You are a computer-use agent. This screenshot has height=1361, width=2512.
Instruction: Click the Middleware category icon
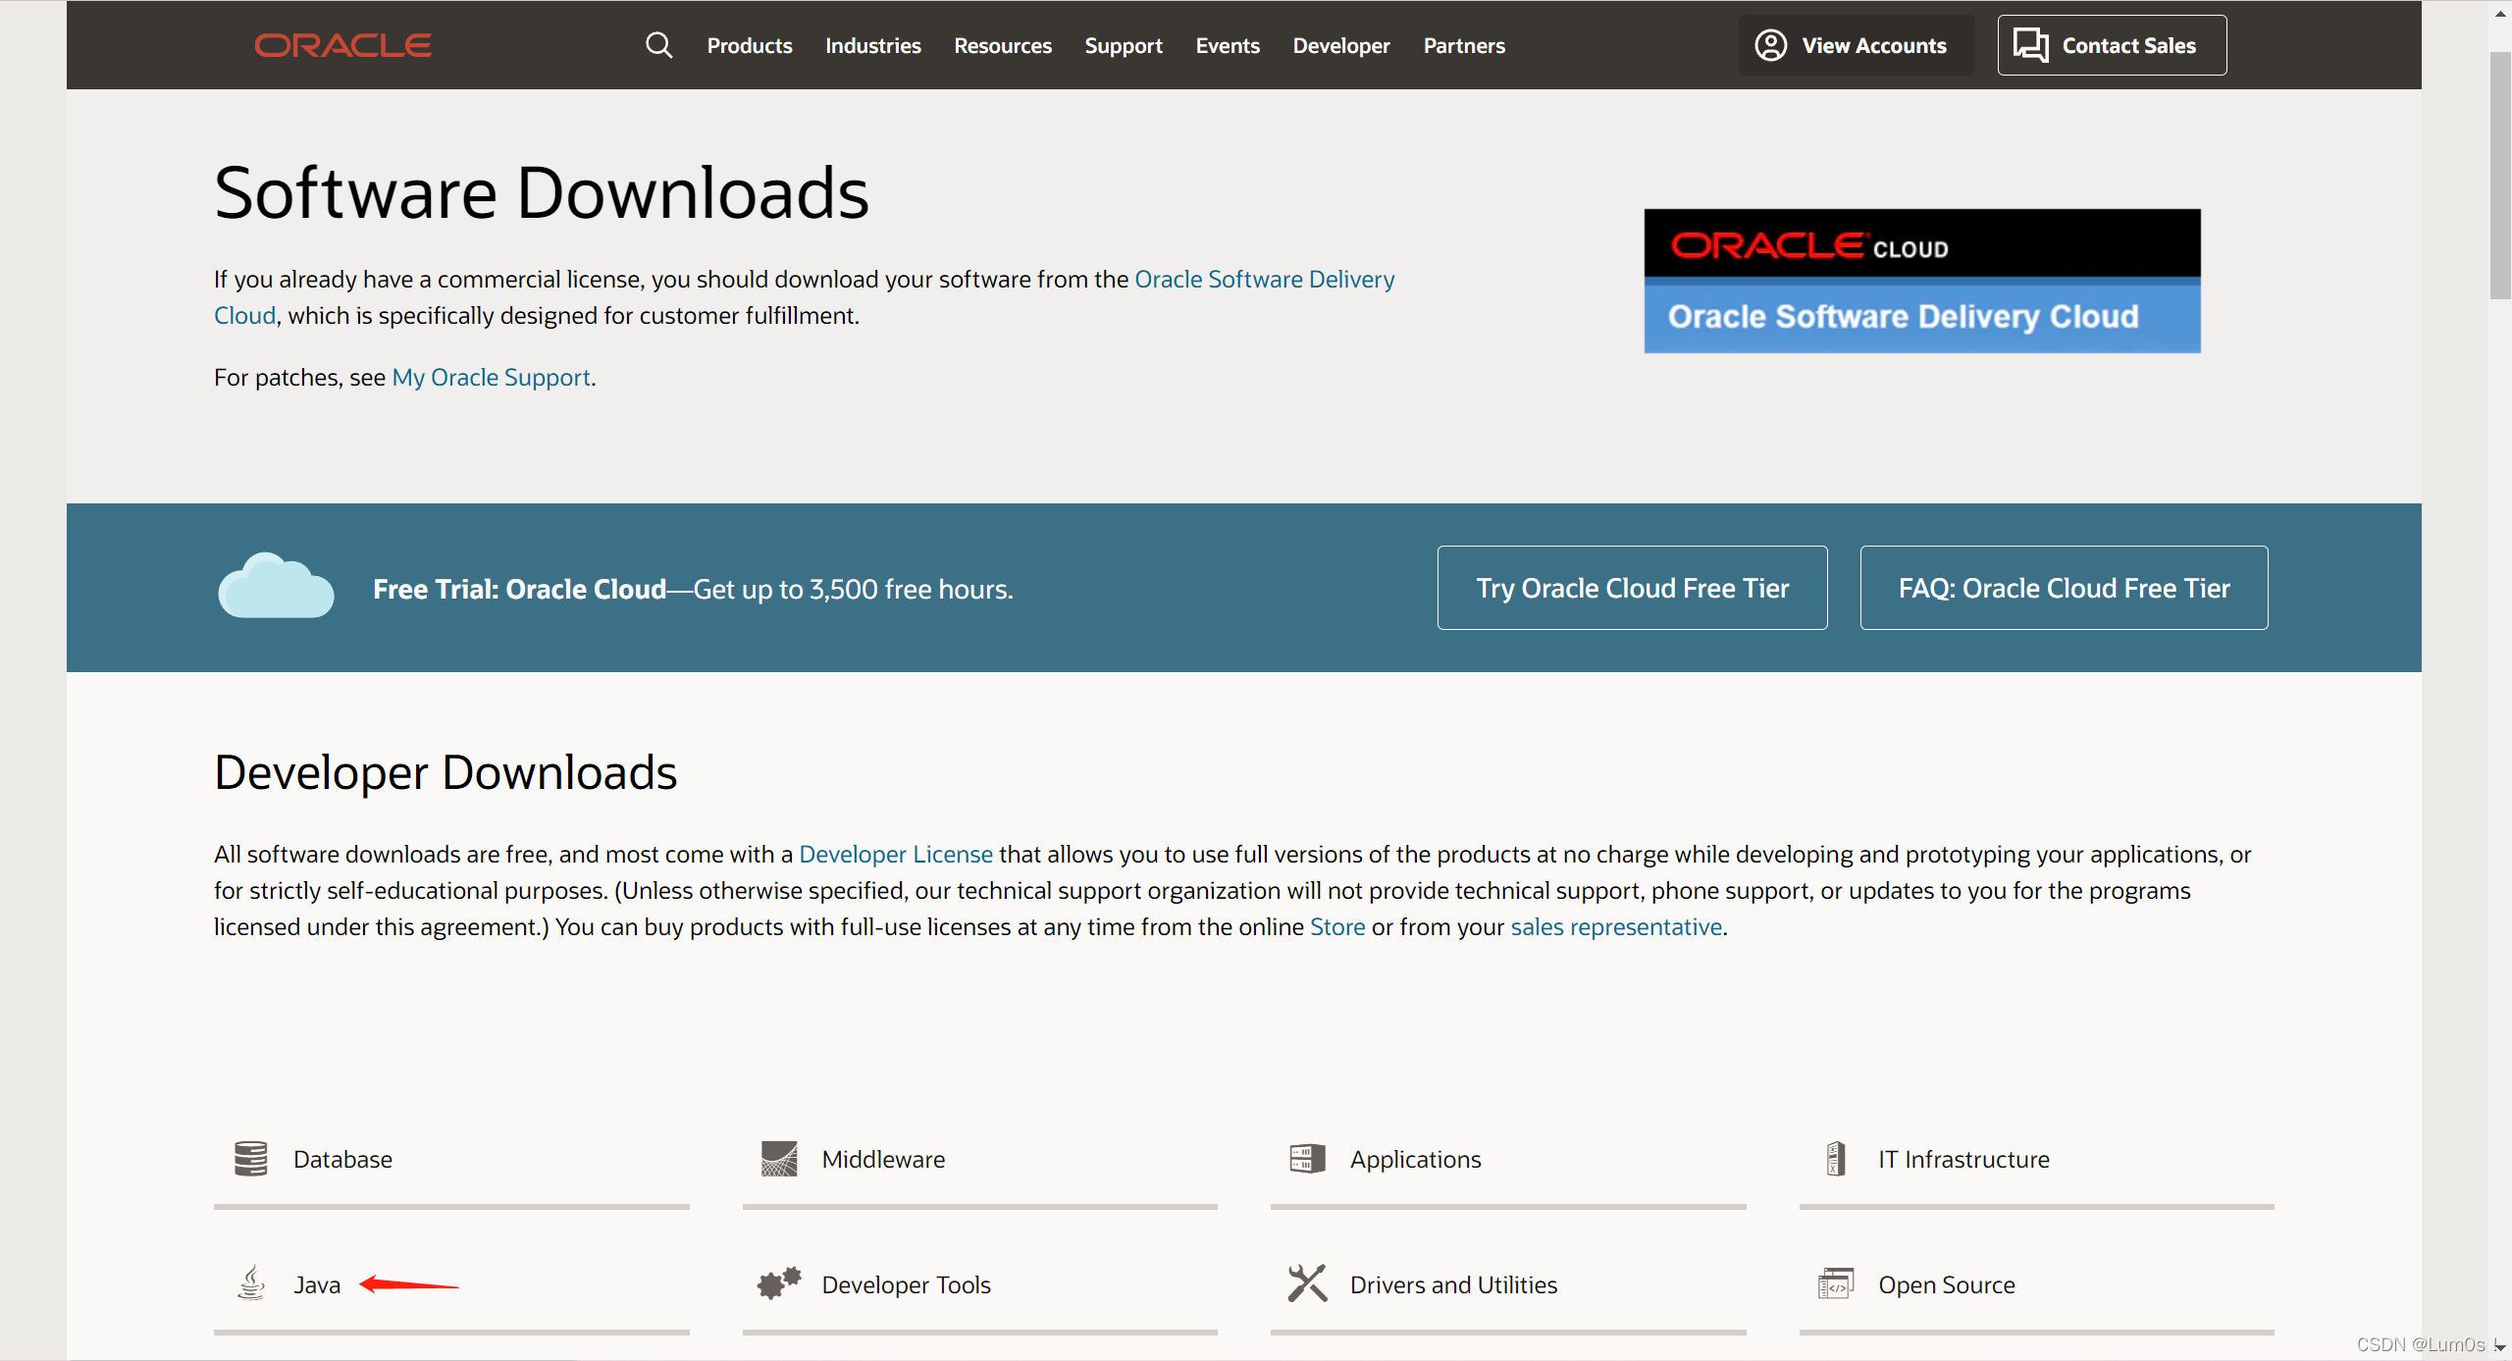pyautogui.click(x=779, y=1159)
